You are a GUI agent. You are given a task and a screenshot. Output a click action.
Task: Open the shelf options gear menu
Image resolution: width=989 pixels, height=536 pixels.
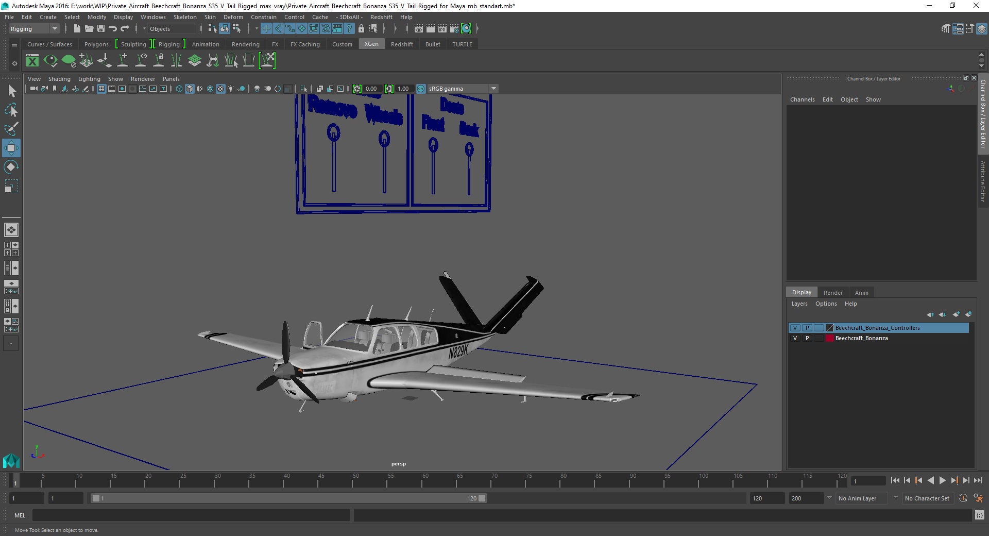[14, 63]
